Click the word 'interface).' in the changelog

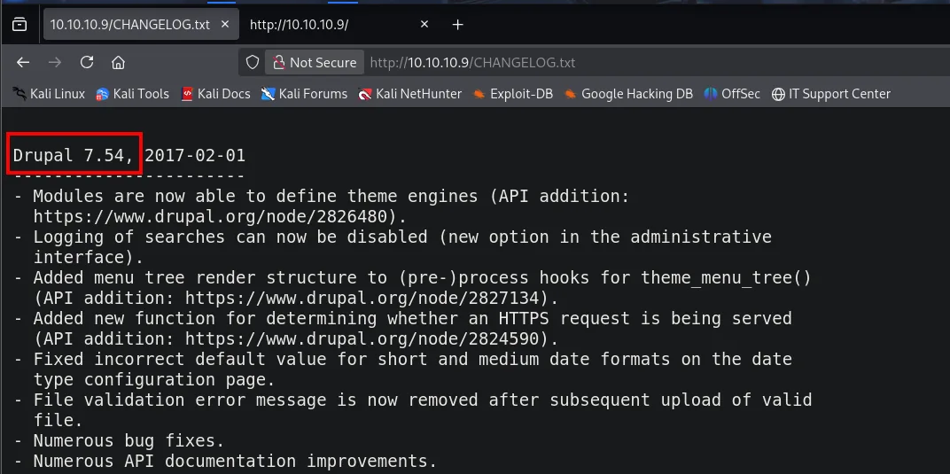(x=89, y=257)
